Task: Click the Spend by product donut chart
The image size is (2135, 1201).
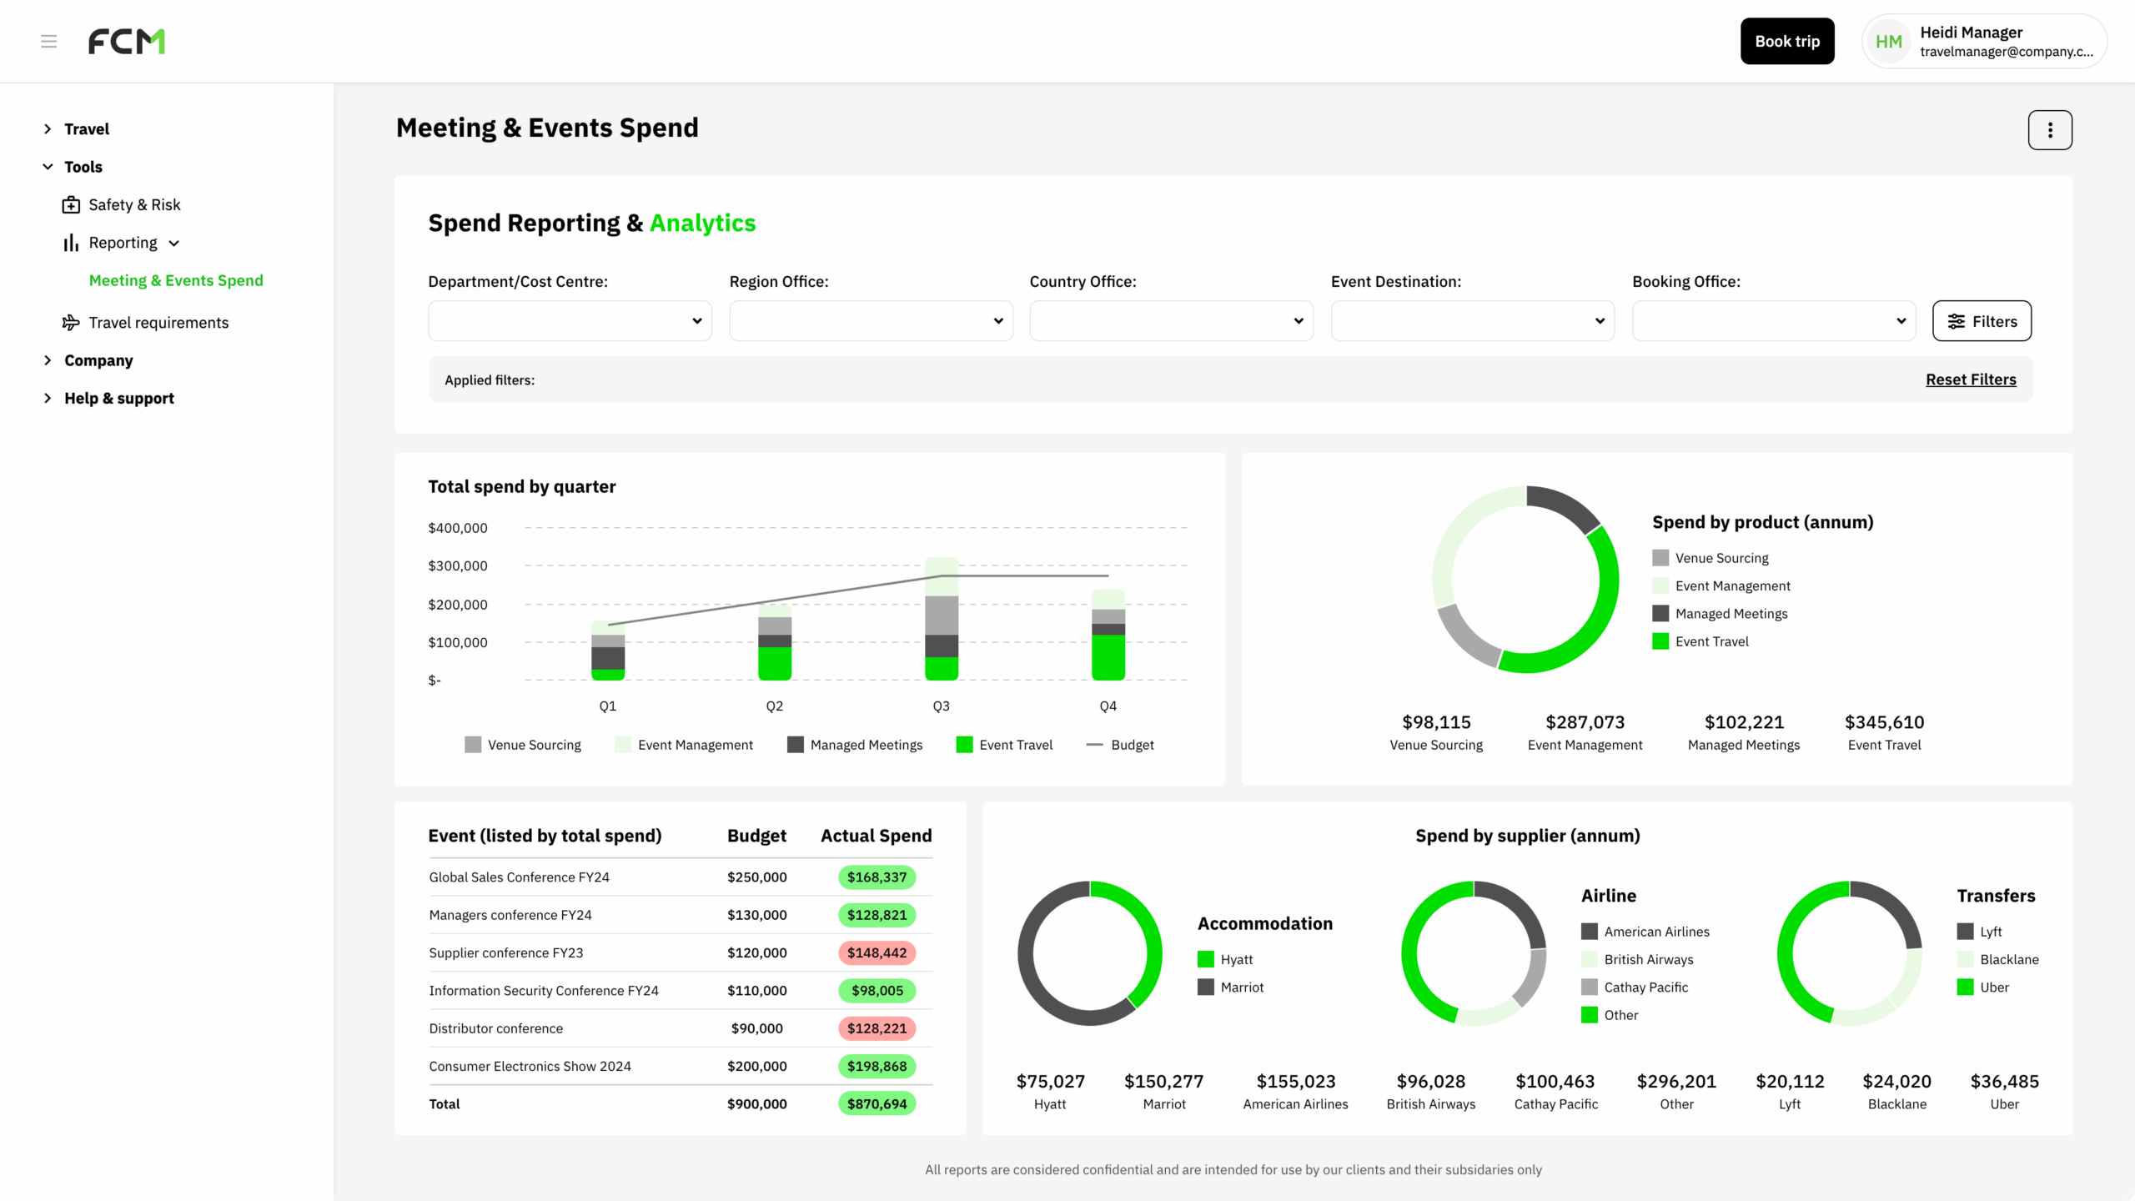Action: 1525,580
